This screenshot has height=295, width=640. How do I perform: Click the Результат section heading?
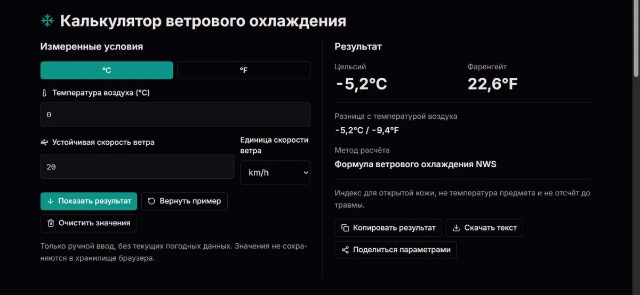pos(358,46)
